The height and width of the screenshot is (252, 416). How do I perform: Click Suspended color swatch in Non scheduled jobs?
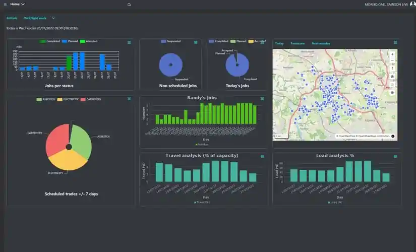(163, 41)
